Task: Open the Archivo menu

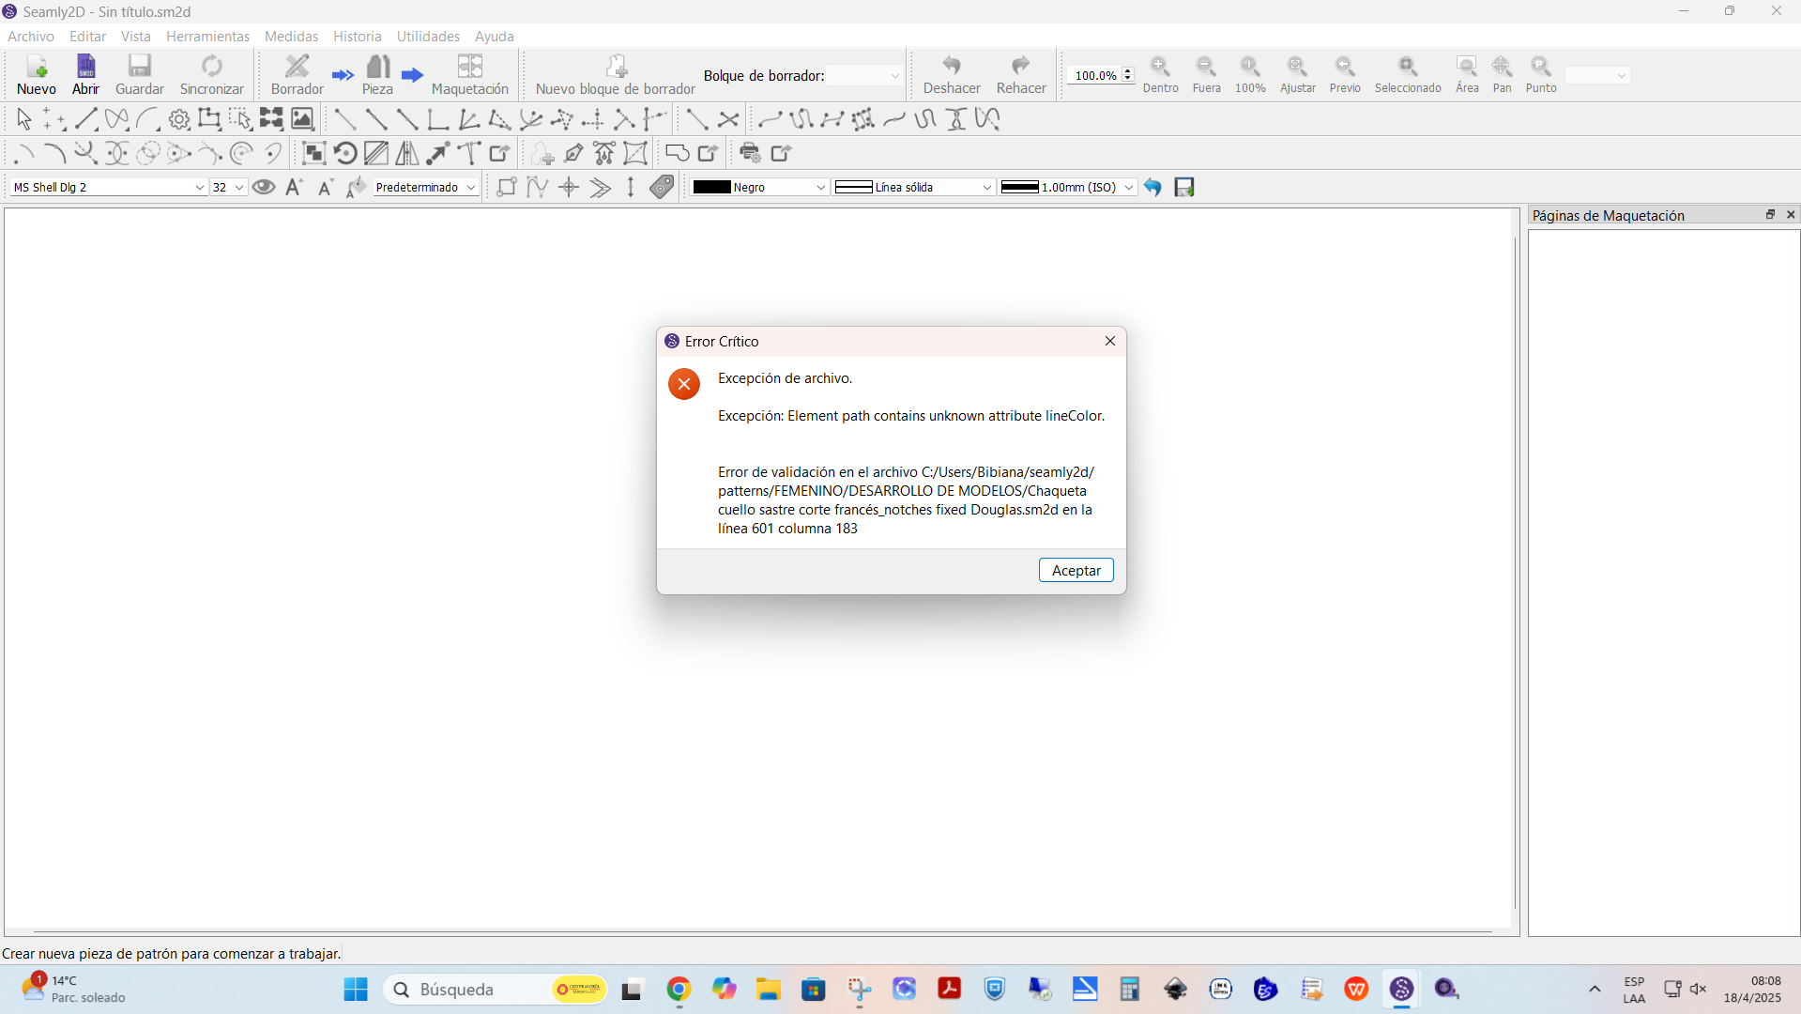Action: (31, 36)
